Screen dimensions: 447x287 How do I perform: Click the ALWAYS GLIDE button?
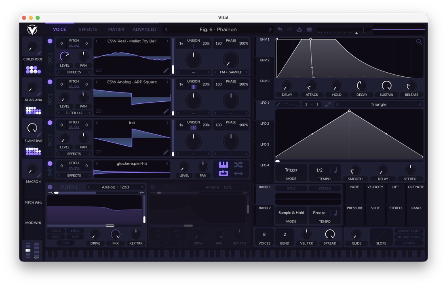[409, 231]
